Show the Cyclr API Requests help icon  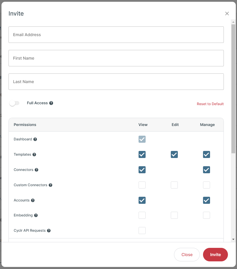pyautogui.click(x=49, y=231)
